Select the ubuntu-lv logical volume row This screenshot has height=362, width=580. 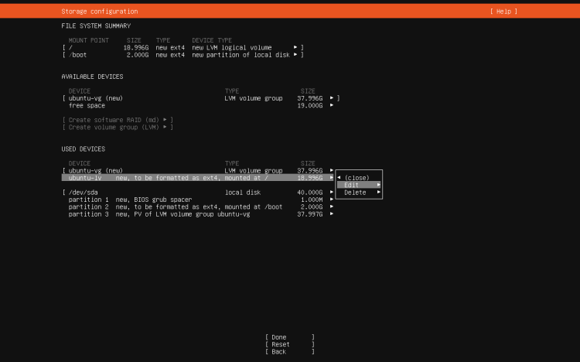point(198,178)
